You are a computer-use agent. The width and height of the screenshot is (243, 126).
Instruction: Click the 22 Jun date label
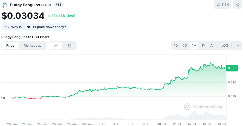pos(27,124)
